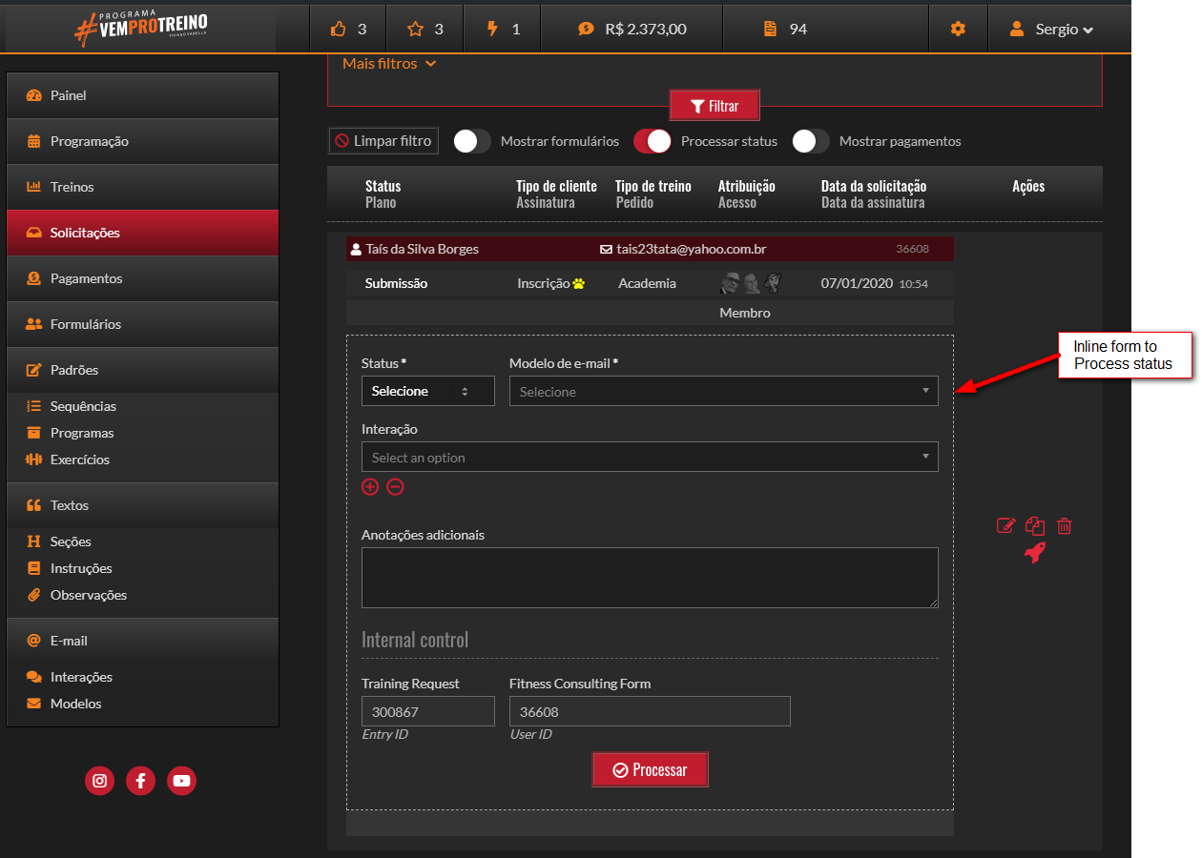Click the minus icon to remove interaction
Viewport: 1202px width, 858px height.
tap(395, 487)
